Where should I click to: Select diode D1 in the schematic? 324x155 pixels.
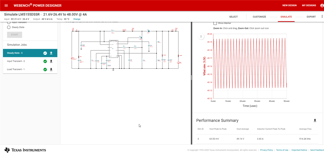point(149,31)
